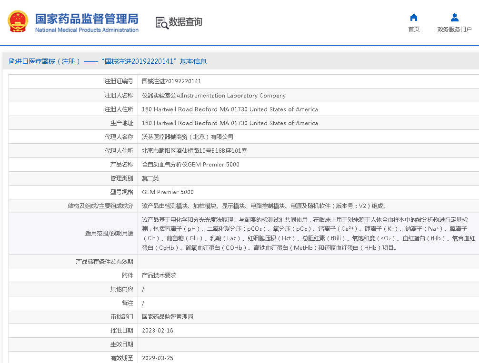Click the 第二类 management category value

tap(150, 178)
